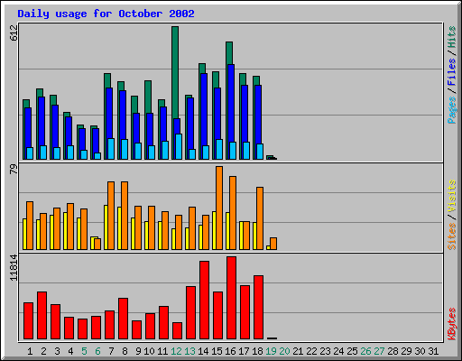Click the yellow Visits bar for day 7
The width and height of the screenshot is (462, 361).
click(x=106, y=227)
